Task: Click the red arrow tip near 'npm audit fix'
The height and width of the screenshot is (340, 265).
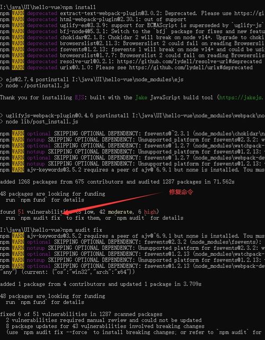Action: click(x=65, y=213)
